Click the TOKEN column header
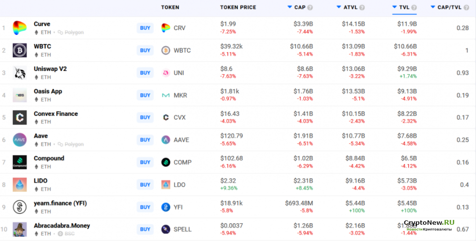476x241 pixels. 170,7
